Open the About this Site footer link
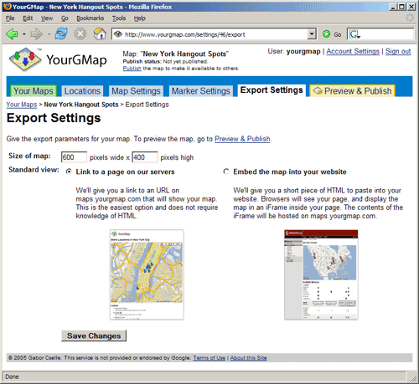Viewport: 419px width, 384px height. click(x=249, y=358)
